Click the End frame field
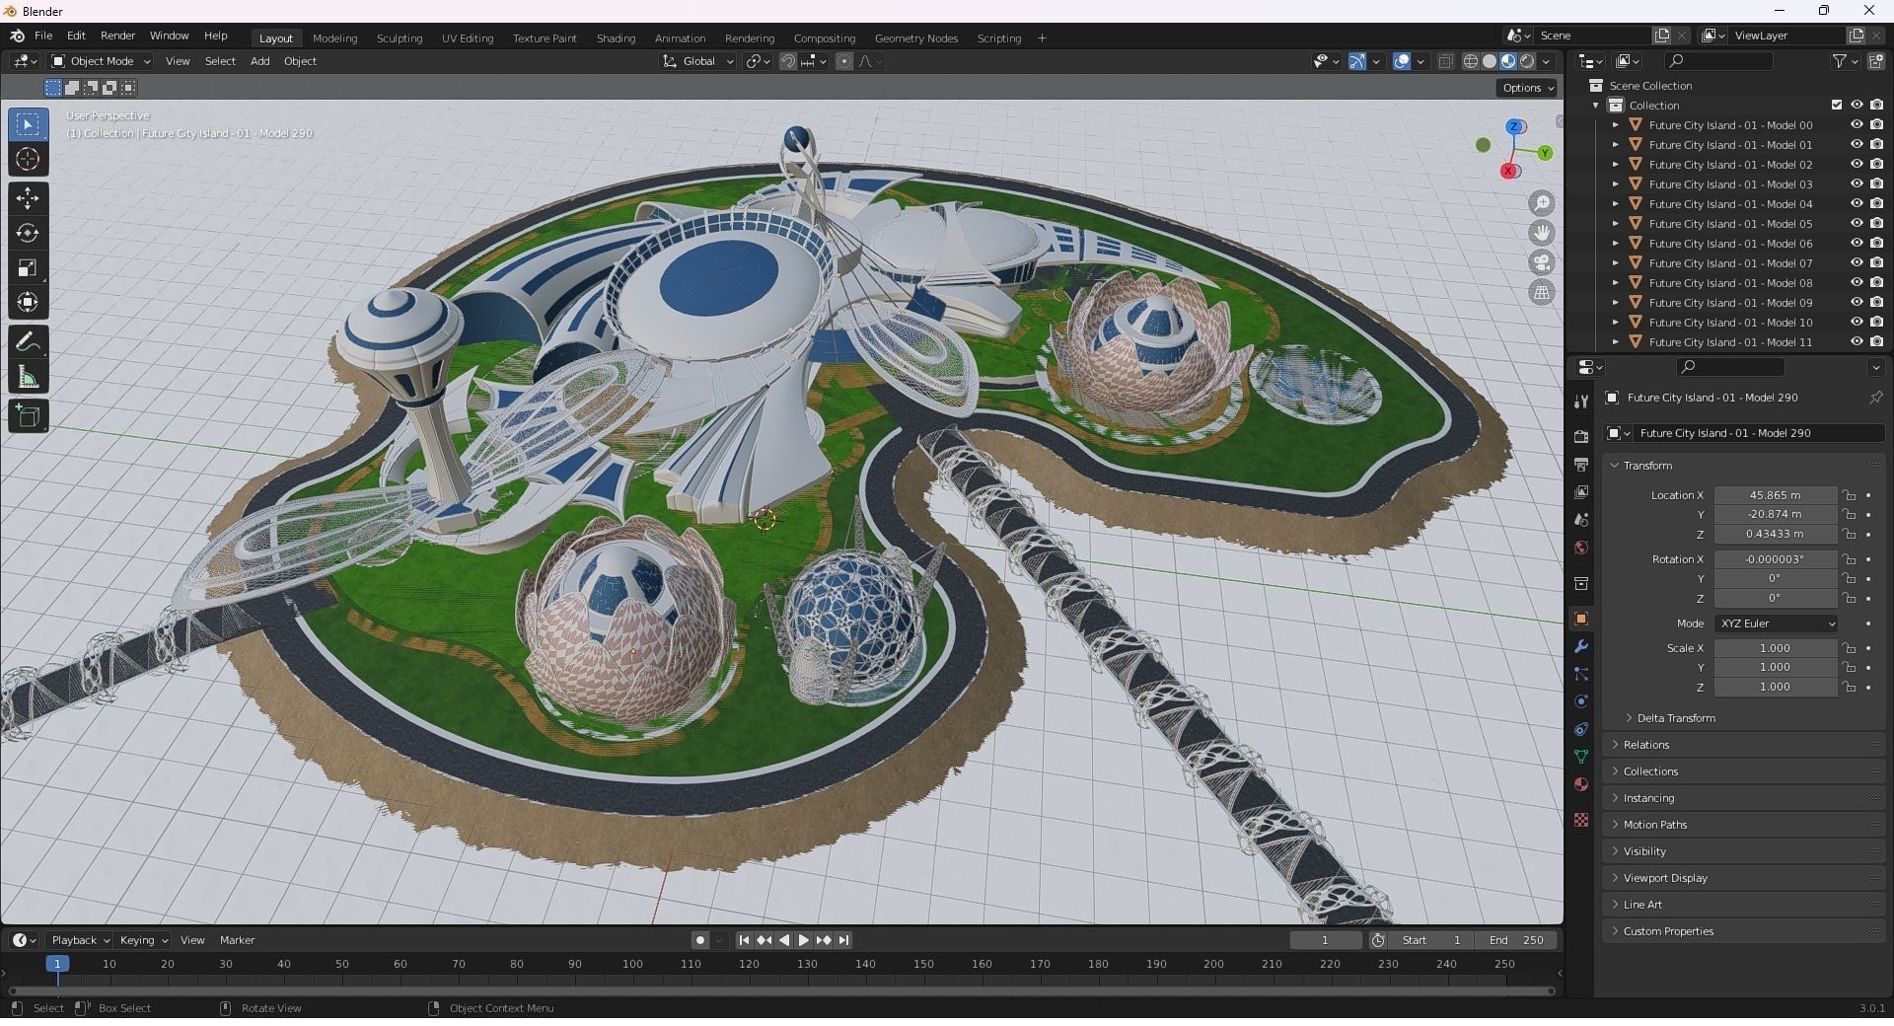This screenshot has height=1026, width=1894. click(1518, 940)
